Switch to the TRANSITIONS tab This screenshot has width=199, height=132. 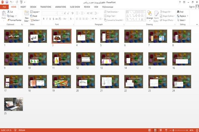tap(46, 7)
